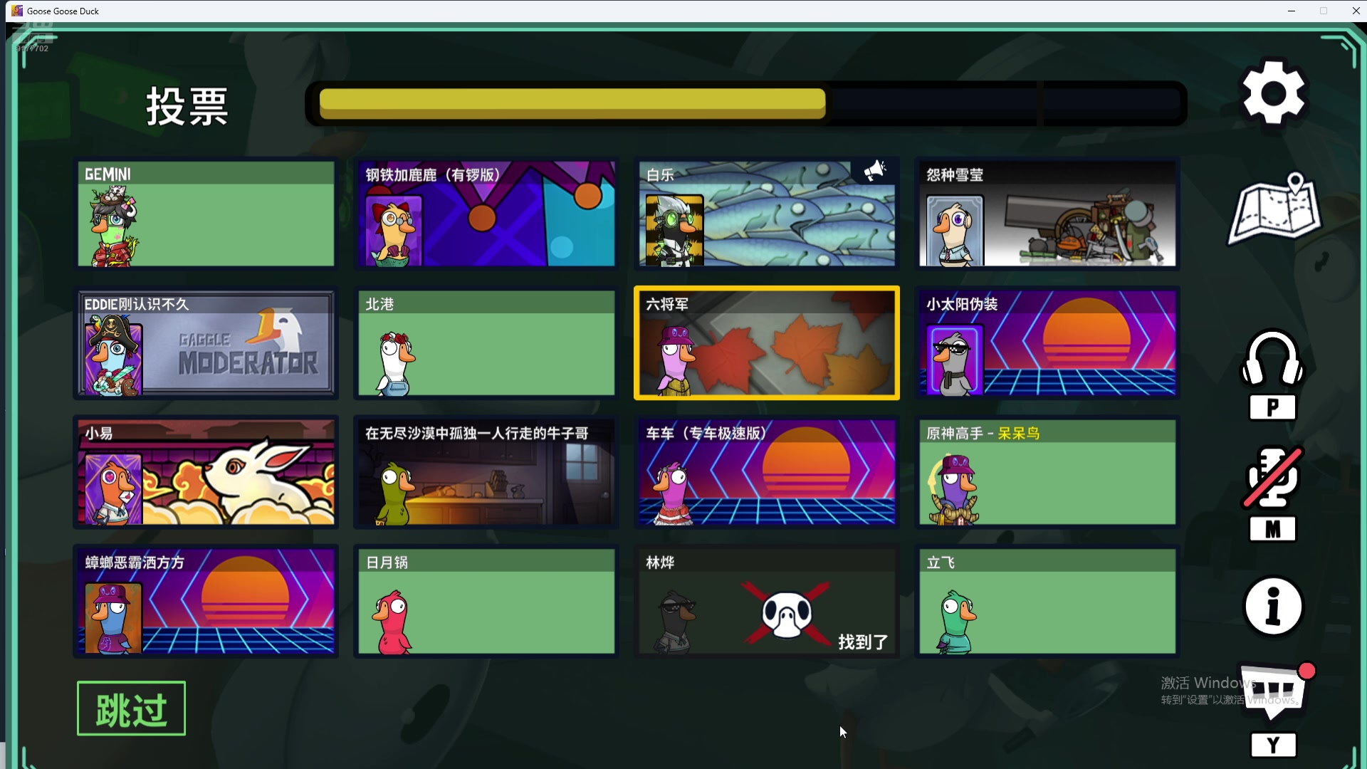Unmute the crossed-out microphone icon

[1273, 477]
